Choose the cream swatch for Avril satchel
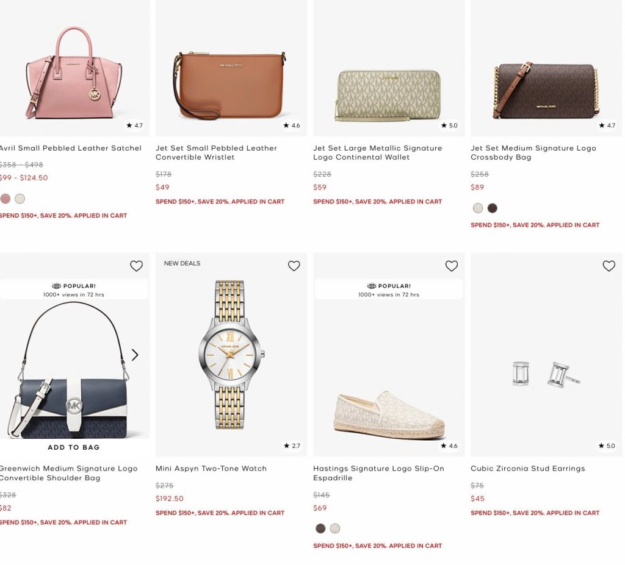This screenshot has width=625, height=565. (20, 199)
